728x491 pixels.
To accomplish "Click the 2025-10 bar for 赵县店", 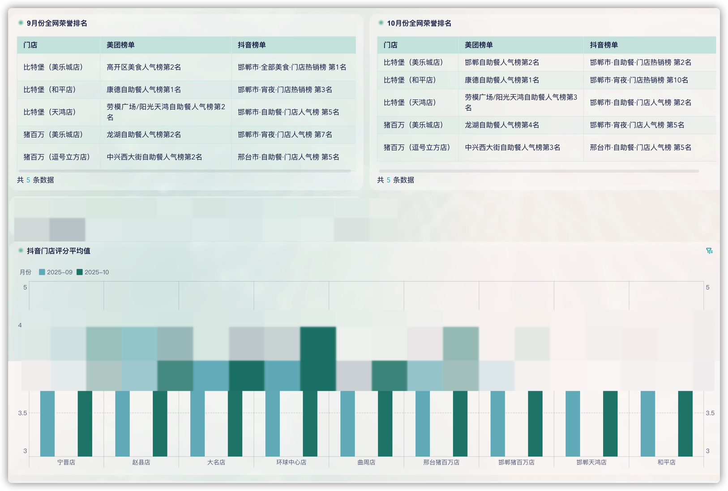I will [160, 423].
